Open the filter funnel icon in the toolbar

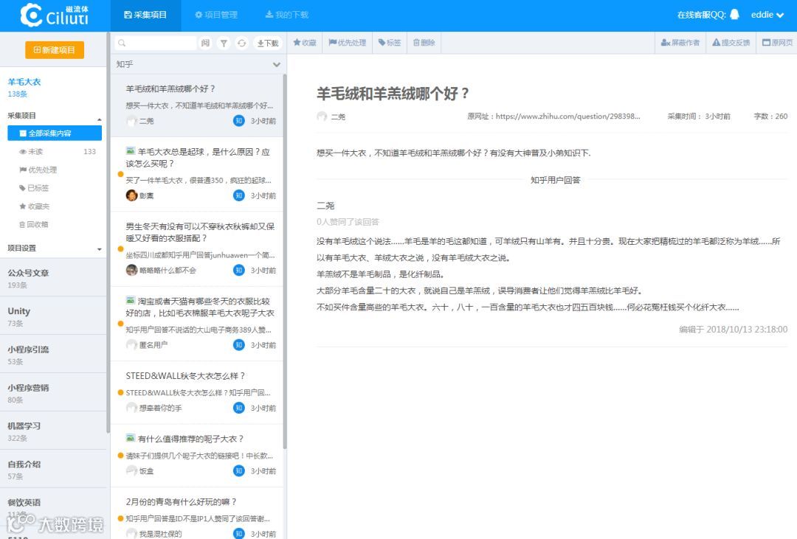(224, 43)
